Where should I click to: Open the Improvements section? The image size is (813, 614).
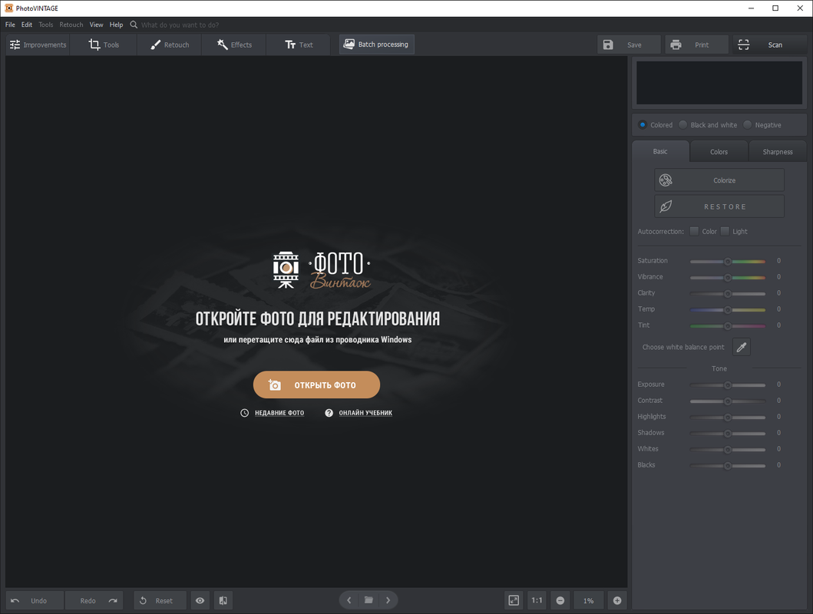[38, 45]
